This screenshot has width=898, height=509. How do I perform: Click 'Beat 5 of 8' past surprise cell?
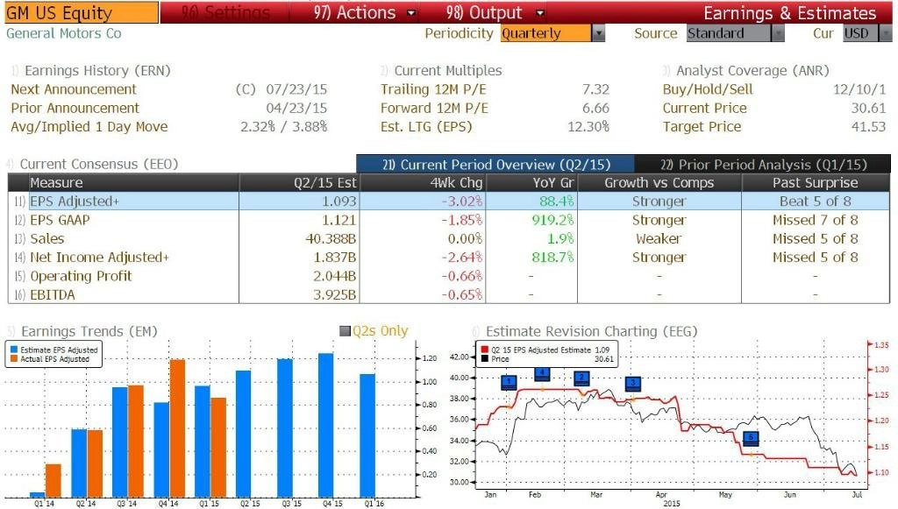[x=815, y=201]
